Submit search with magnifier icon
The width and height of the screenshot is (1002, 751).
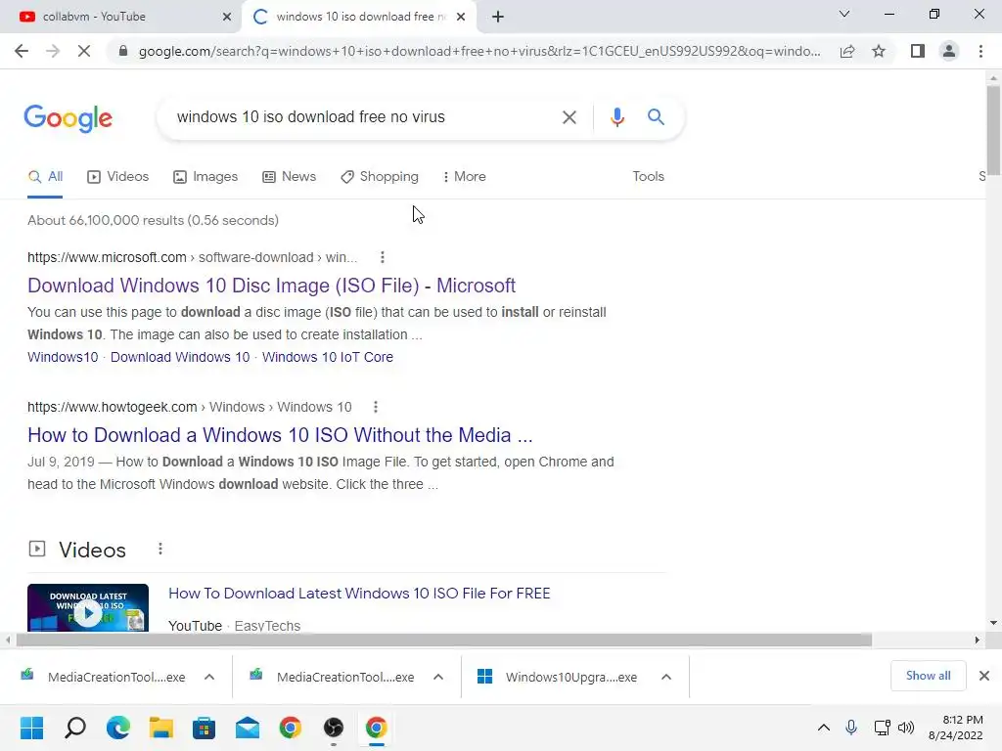tap(656, 117)
